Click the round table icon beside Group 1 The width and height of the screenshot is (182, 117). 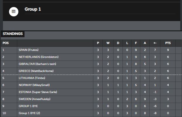click(x=14, y=11)
